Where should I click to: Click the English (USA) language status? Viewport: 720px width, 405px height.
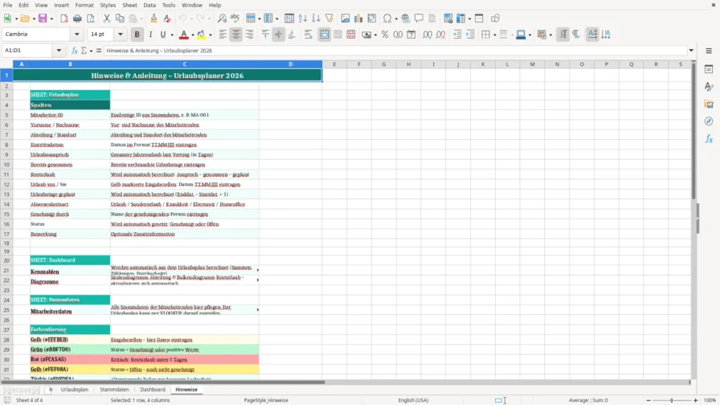click(x=413, y=400)
